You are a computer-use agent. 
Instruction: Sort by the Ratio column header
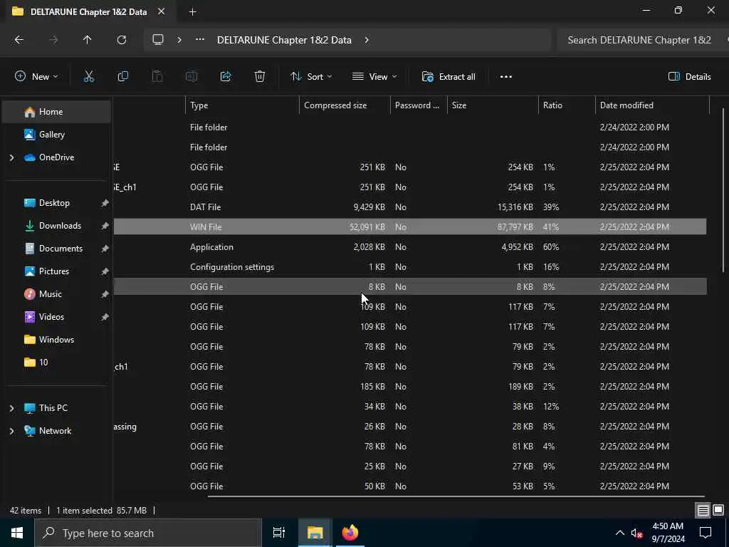(567, 105)
